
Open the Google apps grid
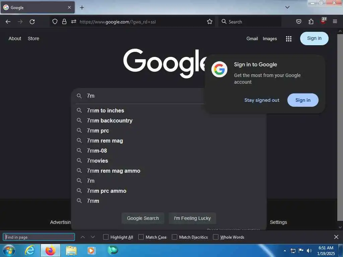288,39
